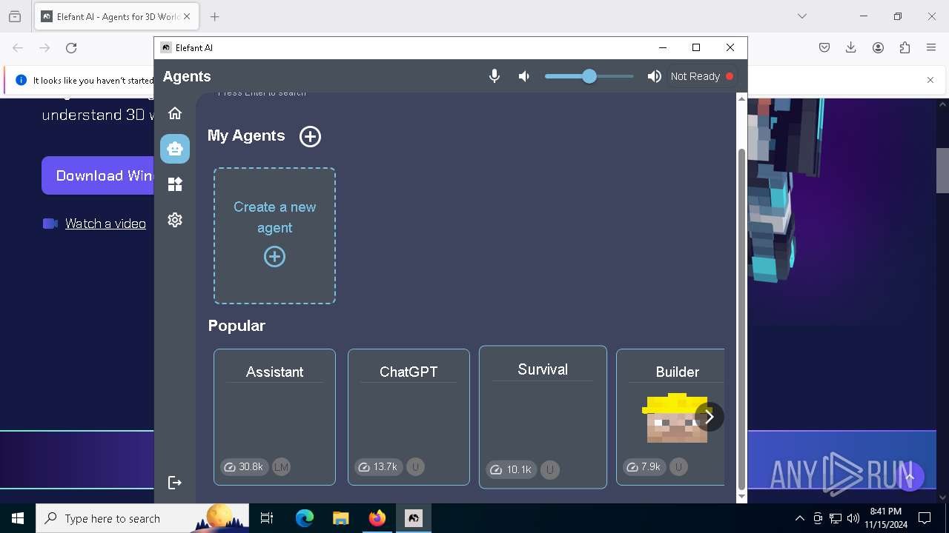
Task: Click the scroll-to-top purple button on webpage
Action: pos(910,477)
